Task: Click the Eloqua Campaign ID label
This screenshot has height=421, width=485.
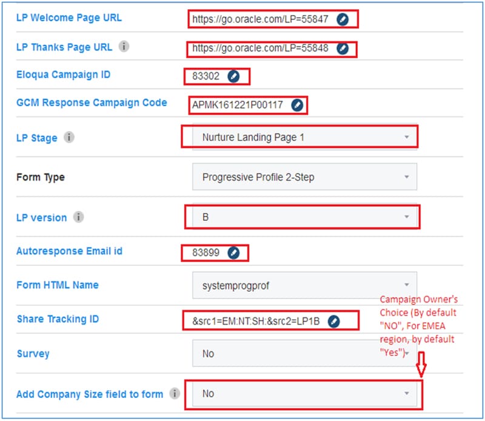Action: point(64,75)
